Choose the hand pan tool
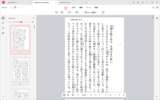Screen dimensions: 160x100 point(68,95)
